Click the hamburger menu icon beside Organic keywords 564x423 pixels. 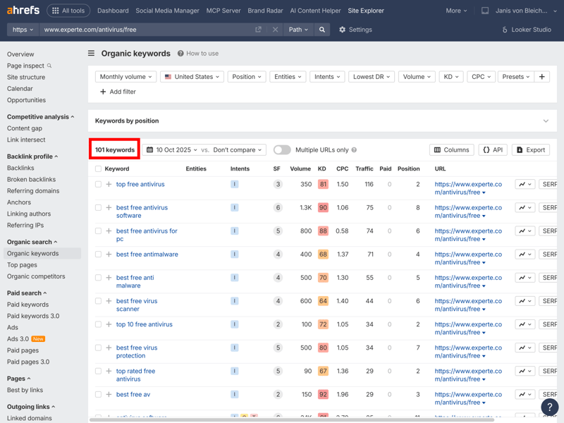(x=91, y=54)
